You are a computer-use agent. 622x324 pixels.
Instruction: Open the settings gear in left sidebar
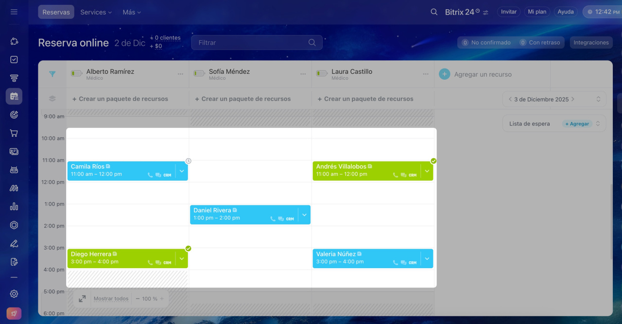click(x=14, y=294)
